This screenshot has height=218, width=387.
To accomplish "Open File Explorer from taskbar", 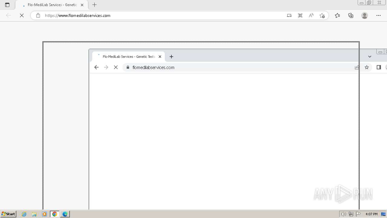I will (x=34, y=214).
